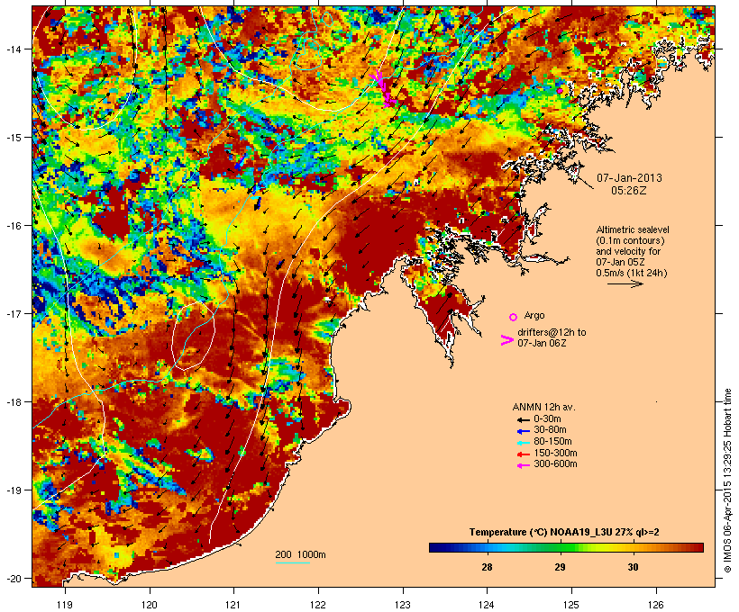The height and width of the screenshot is (612, 739).
Task: Click the latitude label -18
Action: (13, 402)
